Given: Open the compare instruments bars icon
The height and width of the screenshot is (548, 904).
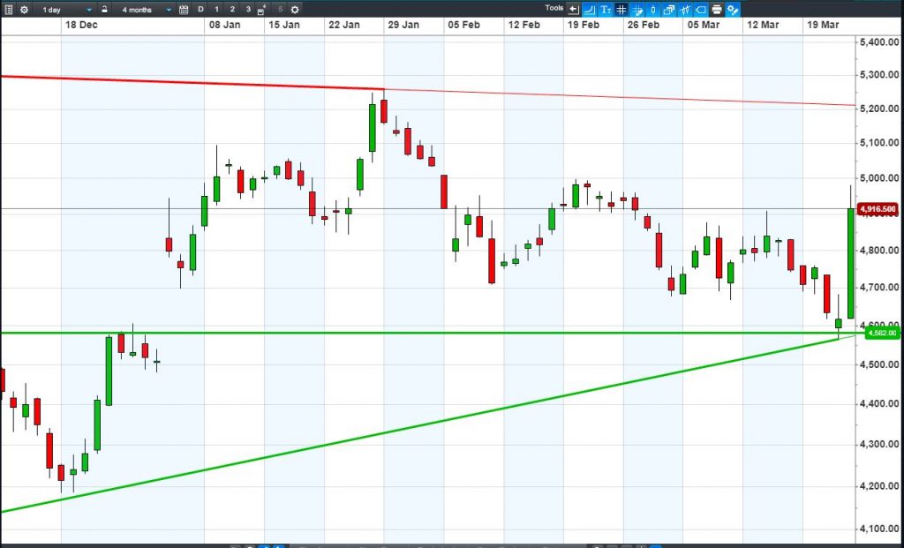Looking at the screenshot, I should point(685,9).
